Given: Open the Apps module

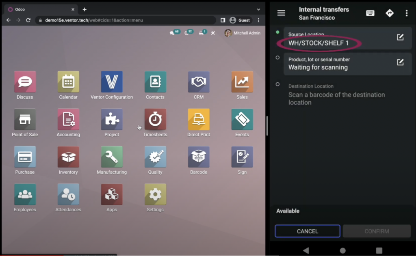Looking at the screenshot, I should pos(112,194).
